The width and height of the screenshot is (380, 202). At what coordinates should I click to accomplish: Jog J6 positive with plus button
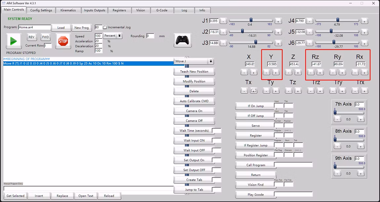(x=364, y=43)
